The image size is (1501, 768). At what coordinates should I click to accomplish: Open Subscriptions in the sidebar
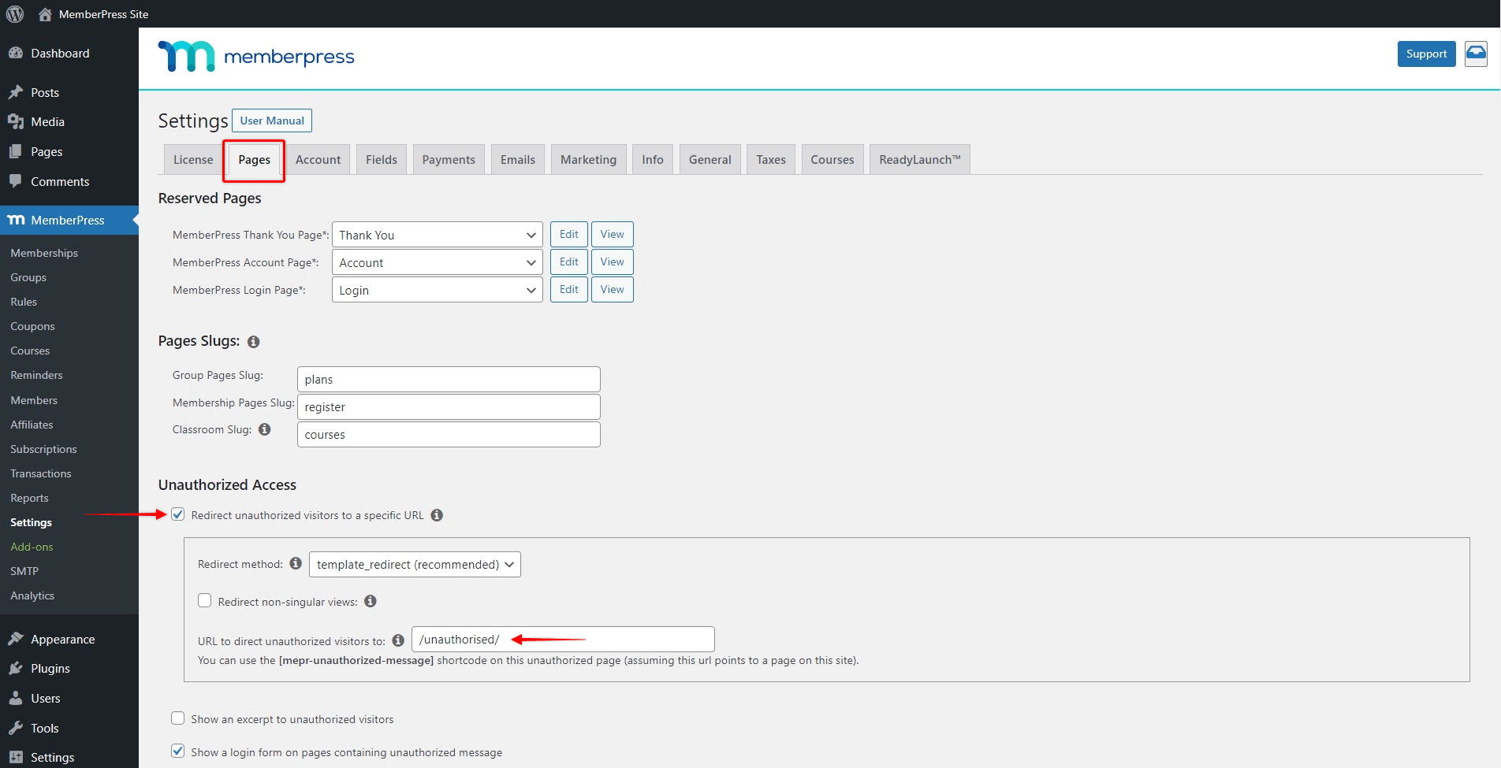pos(43,449)
